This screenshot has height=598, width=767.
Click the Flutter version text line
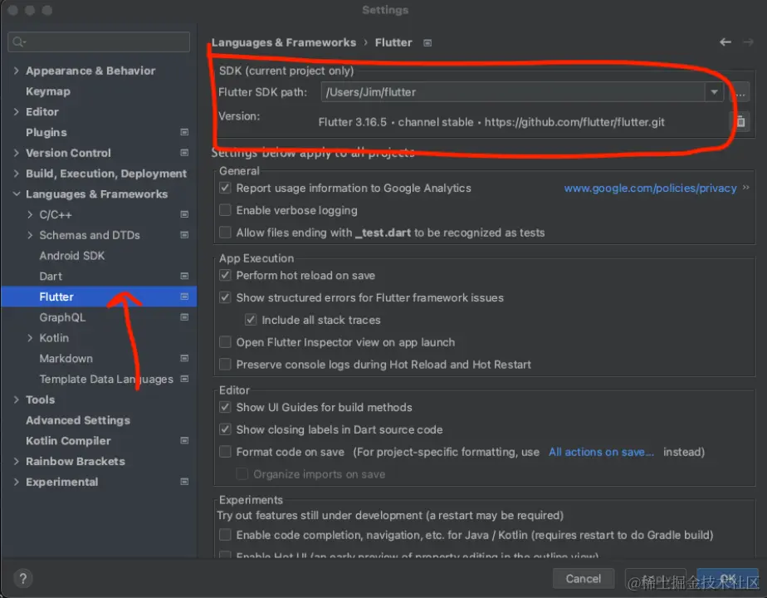(x=491, y=122)
